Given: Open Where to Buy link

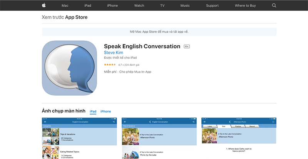Looking at the screenshot, I should coord(245,5).
